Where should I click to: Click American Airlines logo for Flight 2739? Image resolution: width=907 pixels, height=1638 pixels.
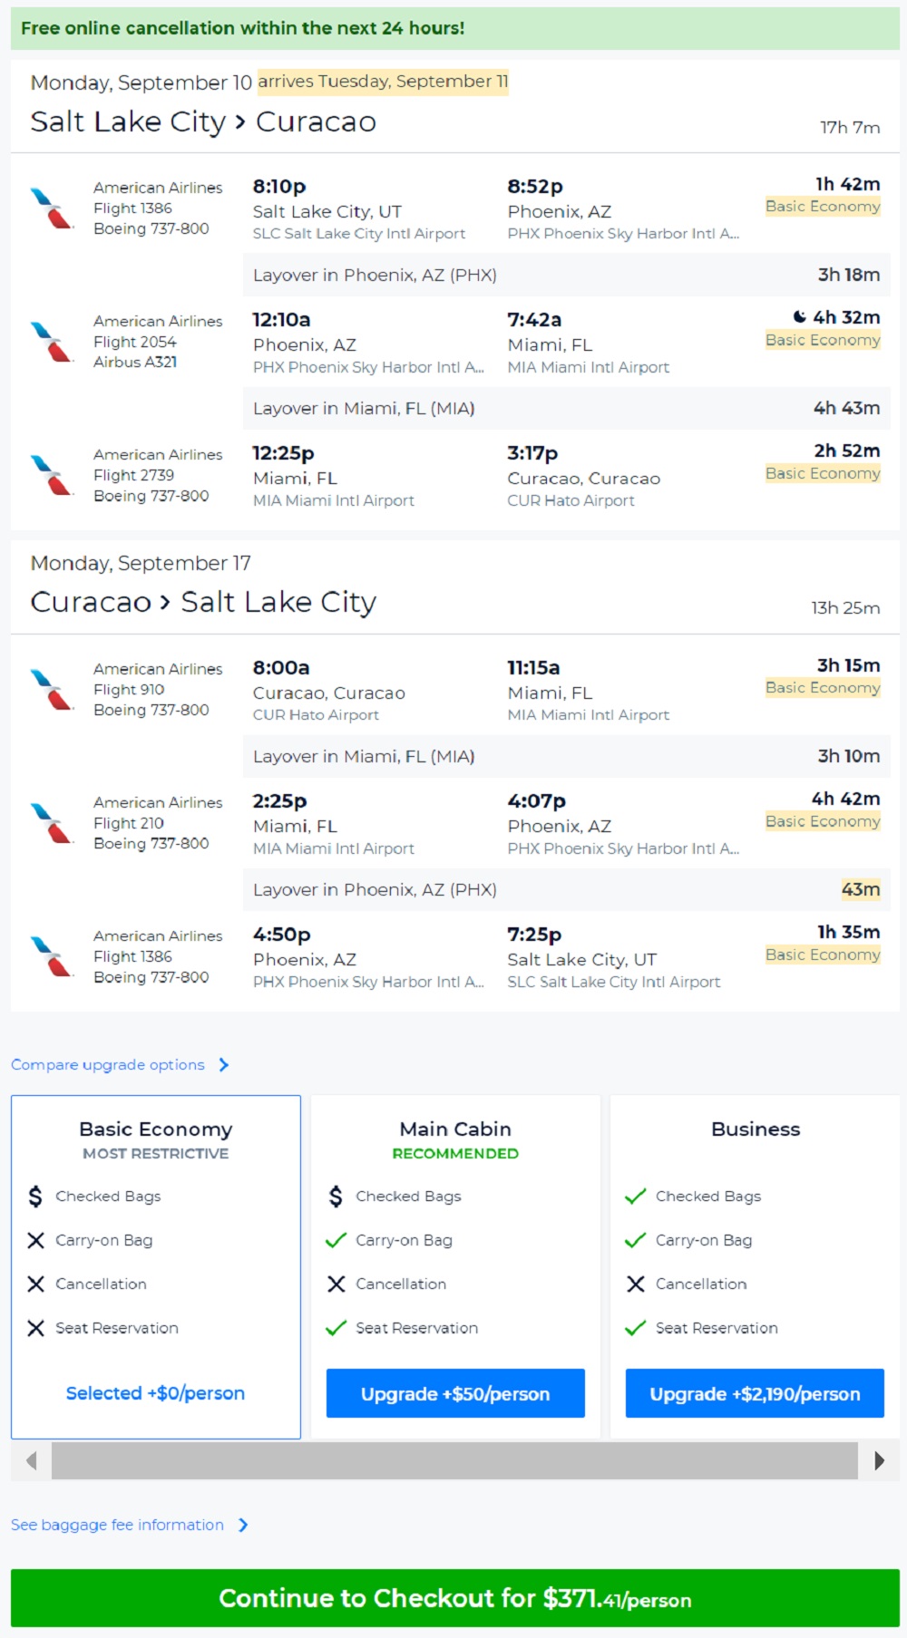[x=52, y=475]
